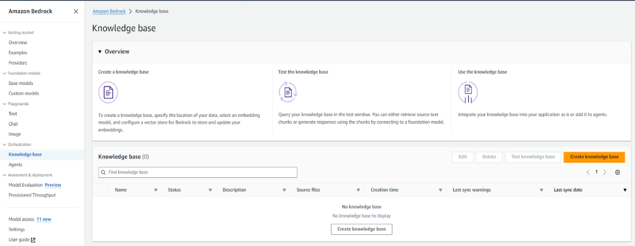Click the Test the knowledge base sync icon

point(288,93)
